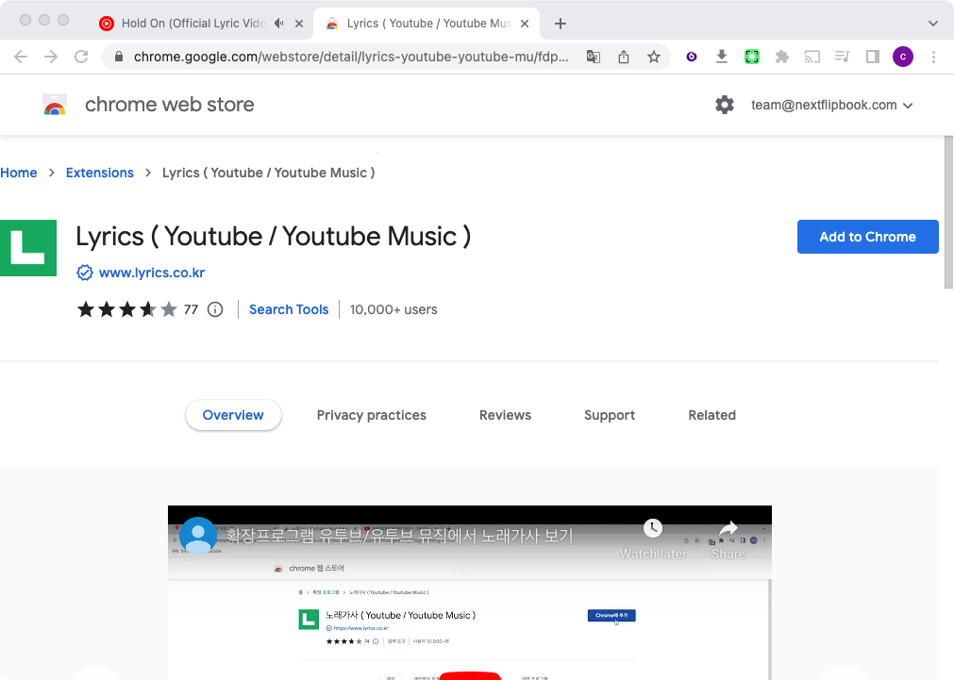This screenshot has width=954, height=680.
Task: Click the Cast media icon in the toolbar
Action: (812, 57)
